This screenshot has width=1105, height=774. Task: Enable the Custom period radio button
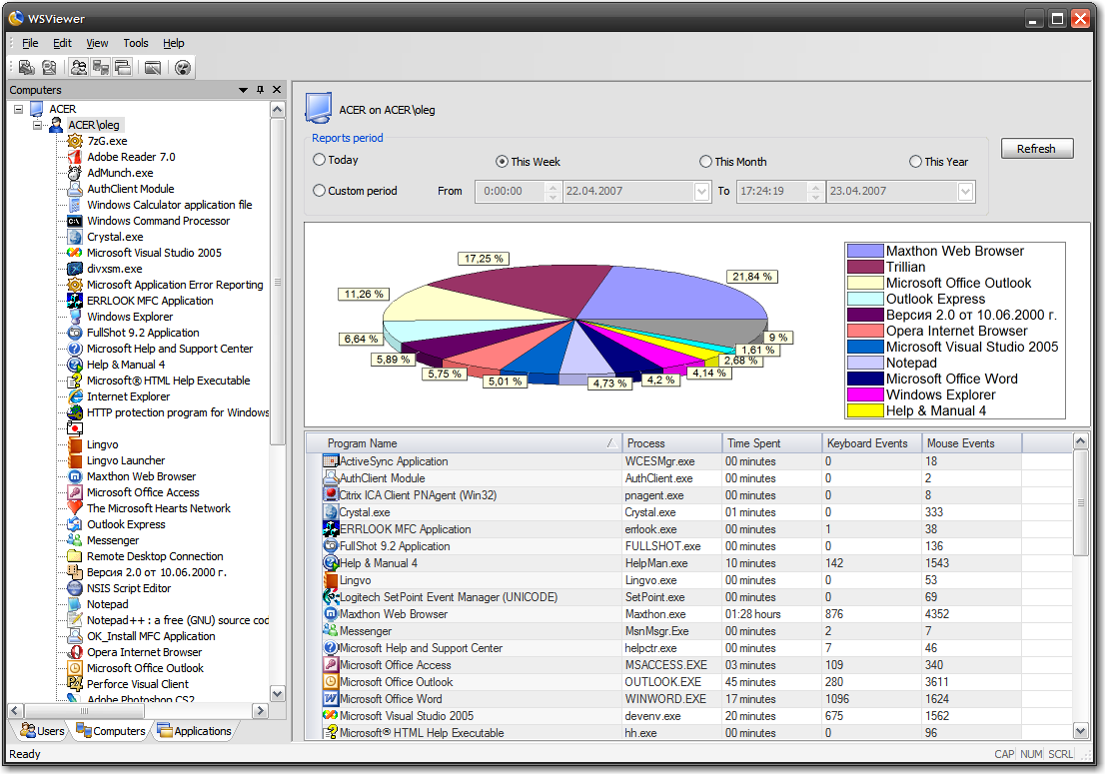[320, 191]
